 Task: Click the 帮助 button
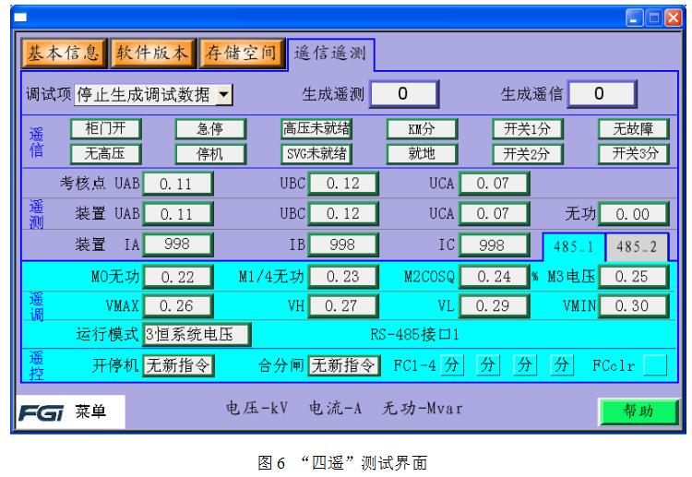click(633, 411)
